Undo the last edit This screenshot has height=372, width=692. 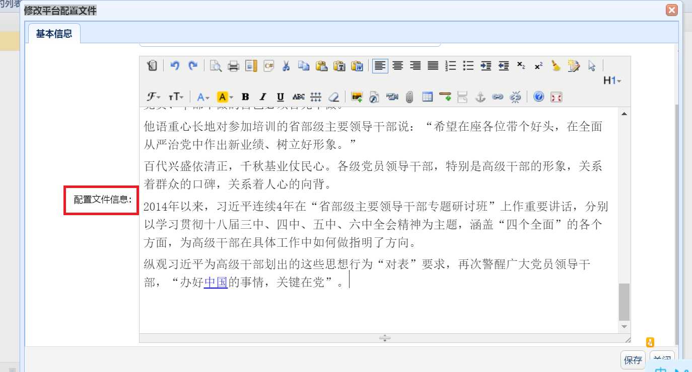click(x=175, y=66)
